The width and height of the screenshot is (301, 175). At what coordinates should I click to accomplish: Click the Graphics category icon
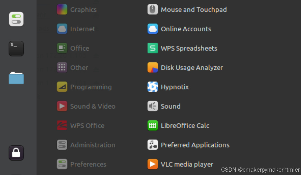coord(62,9)
